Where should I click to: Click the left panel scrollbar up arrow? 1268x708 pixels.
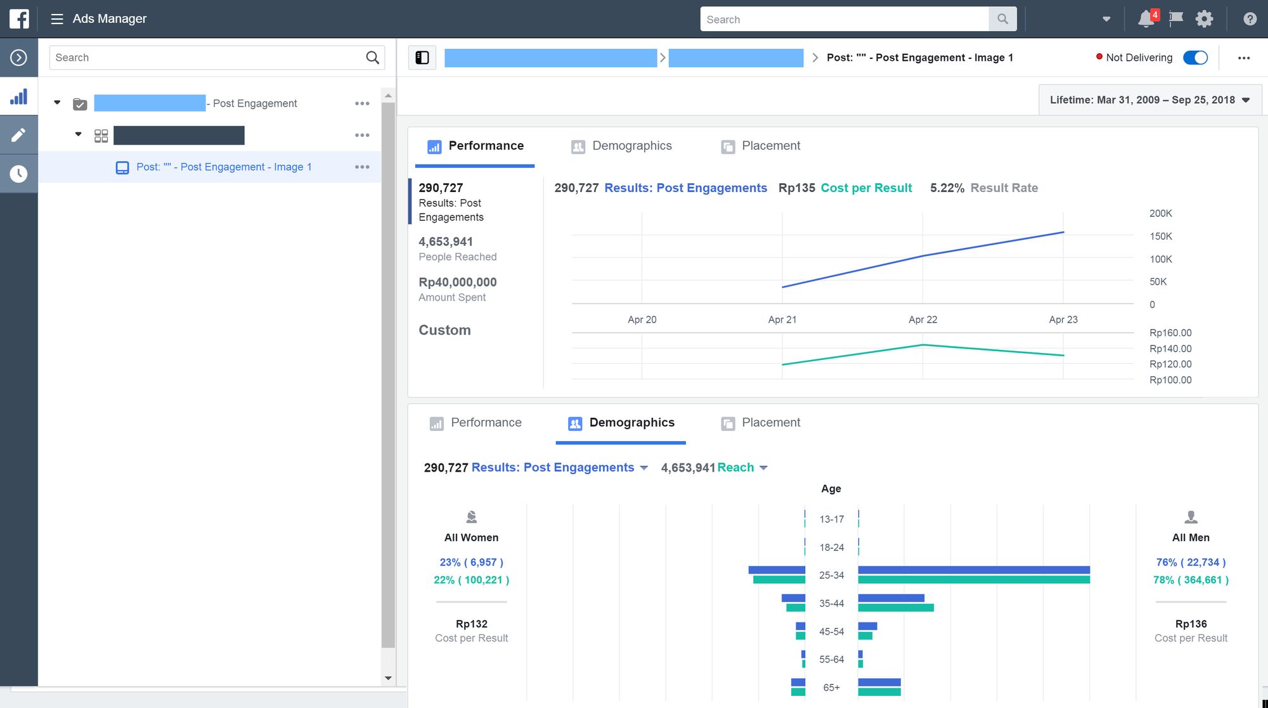tap(388, 96)
